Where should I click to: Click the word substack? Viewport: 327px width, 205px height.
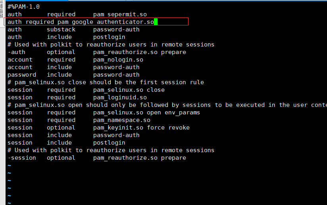click(x=61, y=29)
